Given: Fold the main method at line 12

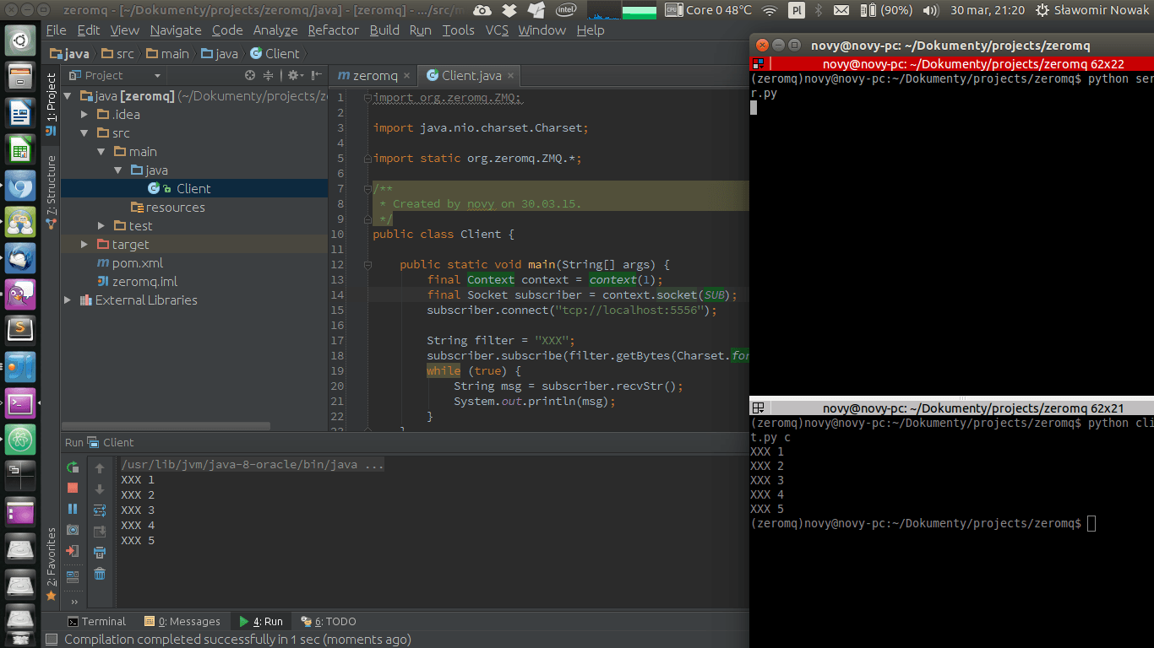Looking at the screenshot, I should point(368,265).
